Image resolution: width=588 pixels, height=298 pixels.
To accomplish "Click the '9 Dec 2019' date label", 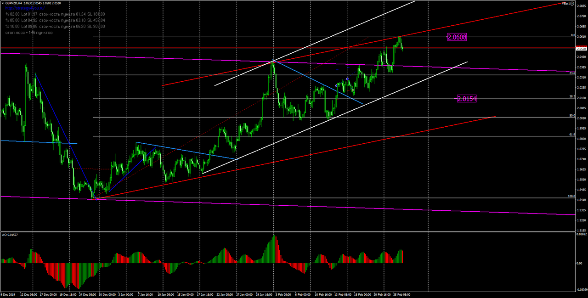I will 7,294.
